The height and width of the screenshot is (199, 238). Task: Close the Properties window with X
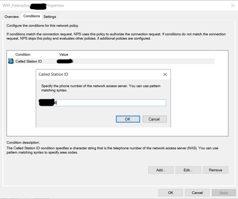(232, 6)
